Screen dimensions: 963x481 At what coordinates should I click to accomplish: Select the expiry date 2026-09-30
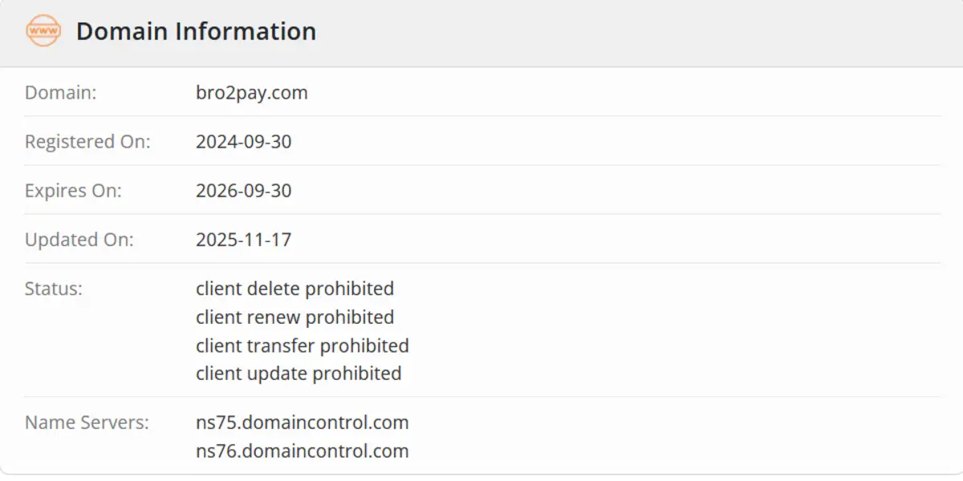coord(243,191)
